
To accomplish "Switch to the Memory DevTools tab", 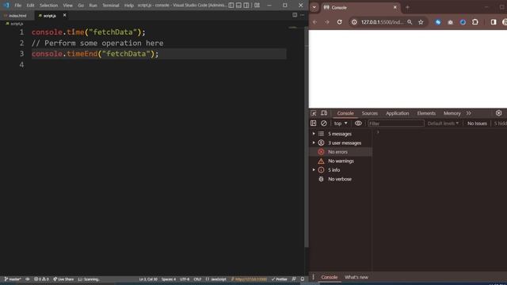I will (452, 113).
